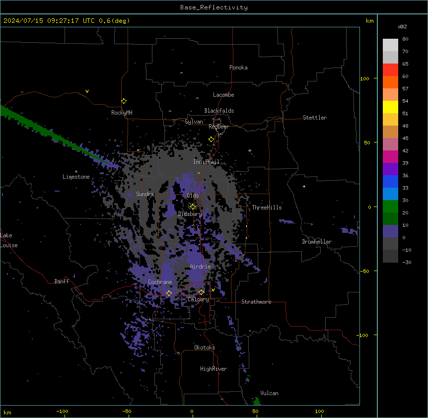The height and width of the screenshot is (418, 428).
Task: Pick the purple 36-39 dBZ swatch
Action: click(390, 169)
